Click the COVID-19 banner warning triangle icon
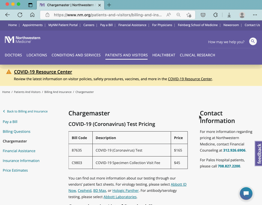 (x=9, y=72)
